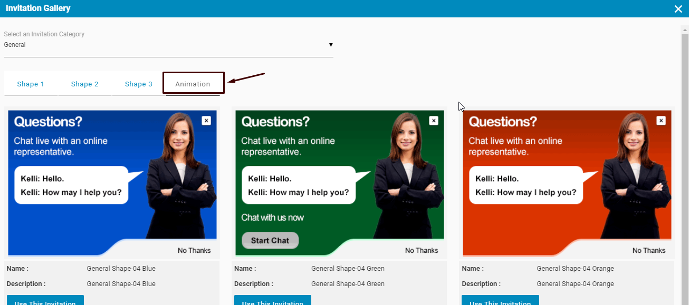Screen dimensions: 689x305
Task: Select the blue invitation thumbnail image
Action: coord(112,182)
